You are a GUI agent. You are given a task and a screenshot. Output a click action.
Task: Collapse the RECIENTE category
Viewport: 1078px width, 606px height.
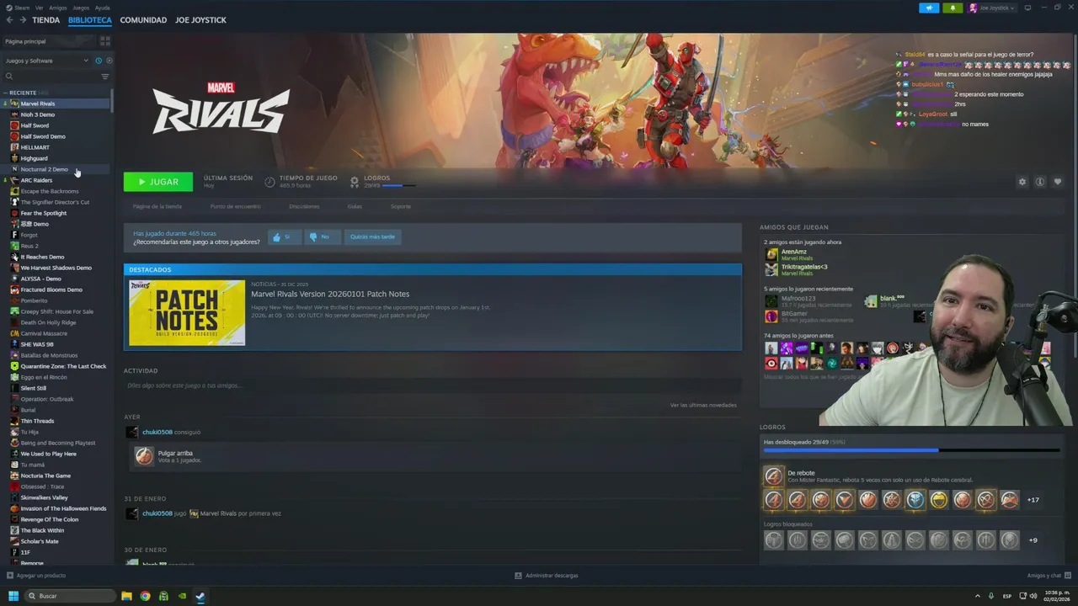(x=6, y=93)
